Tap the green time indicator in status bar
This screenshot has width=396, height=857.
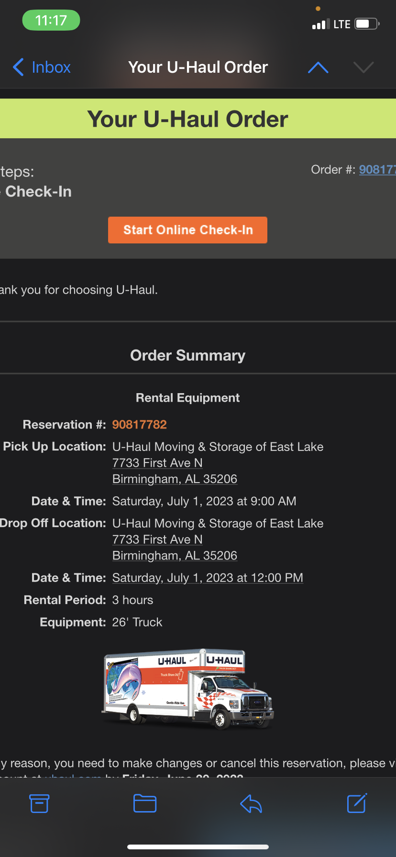[51, 21]
